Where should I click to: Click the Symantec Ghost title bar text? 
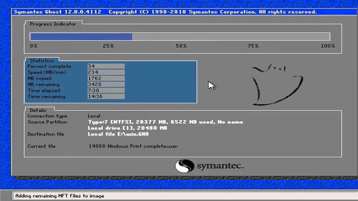pos(59,12)
